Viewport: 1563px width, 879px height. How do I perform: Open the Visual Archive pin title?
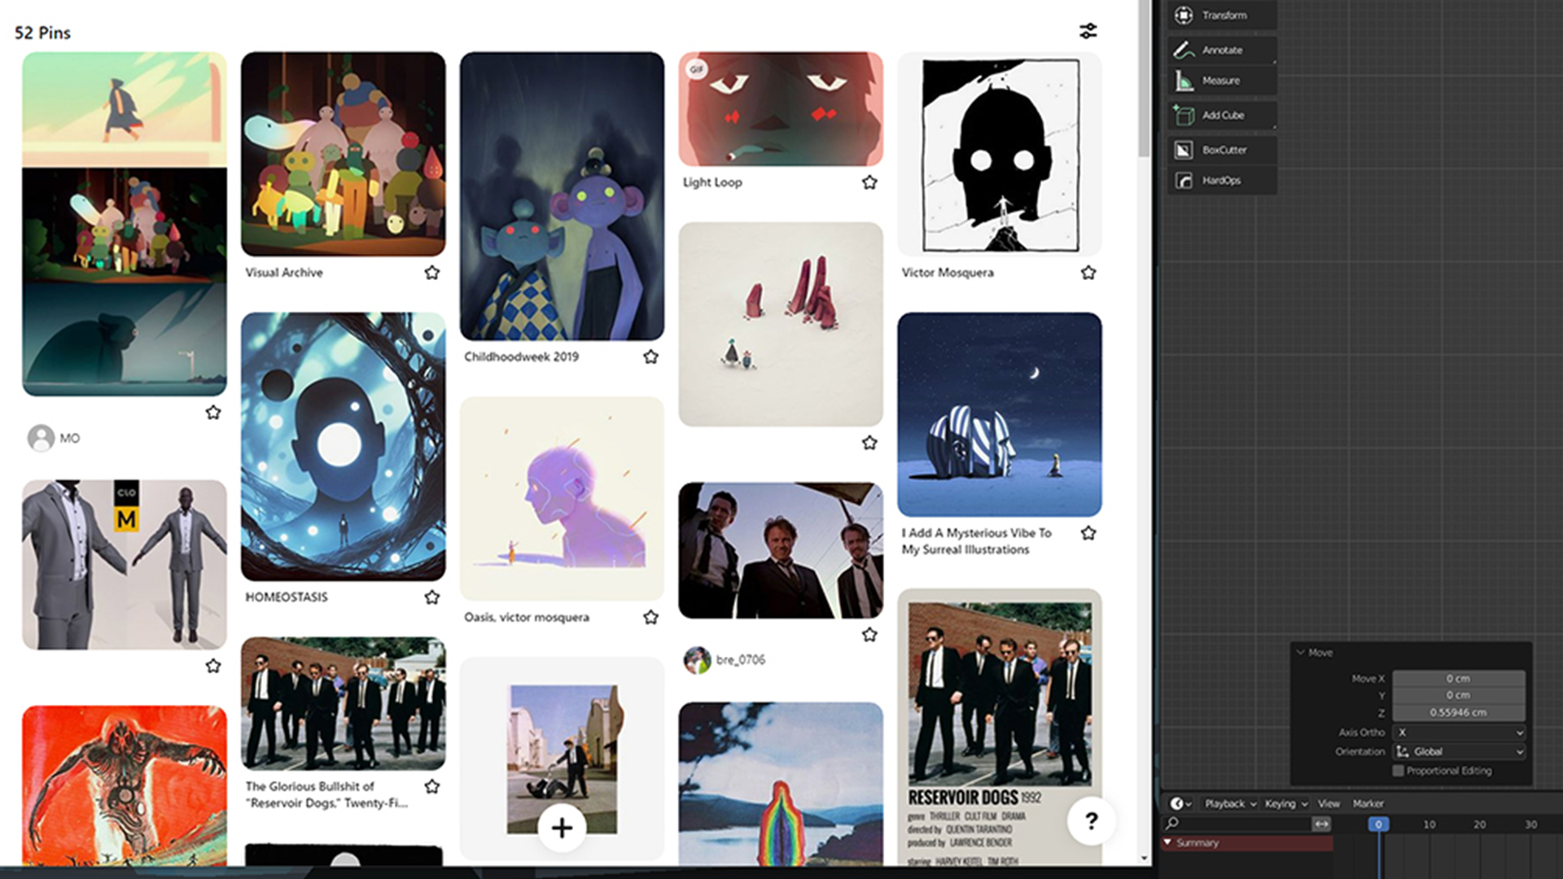coord(284,273)
